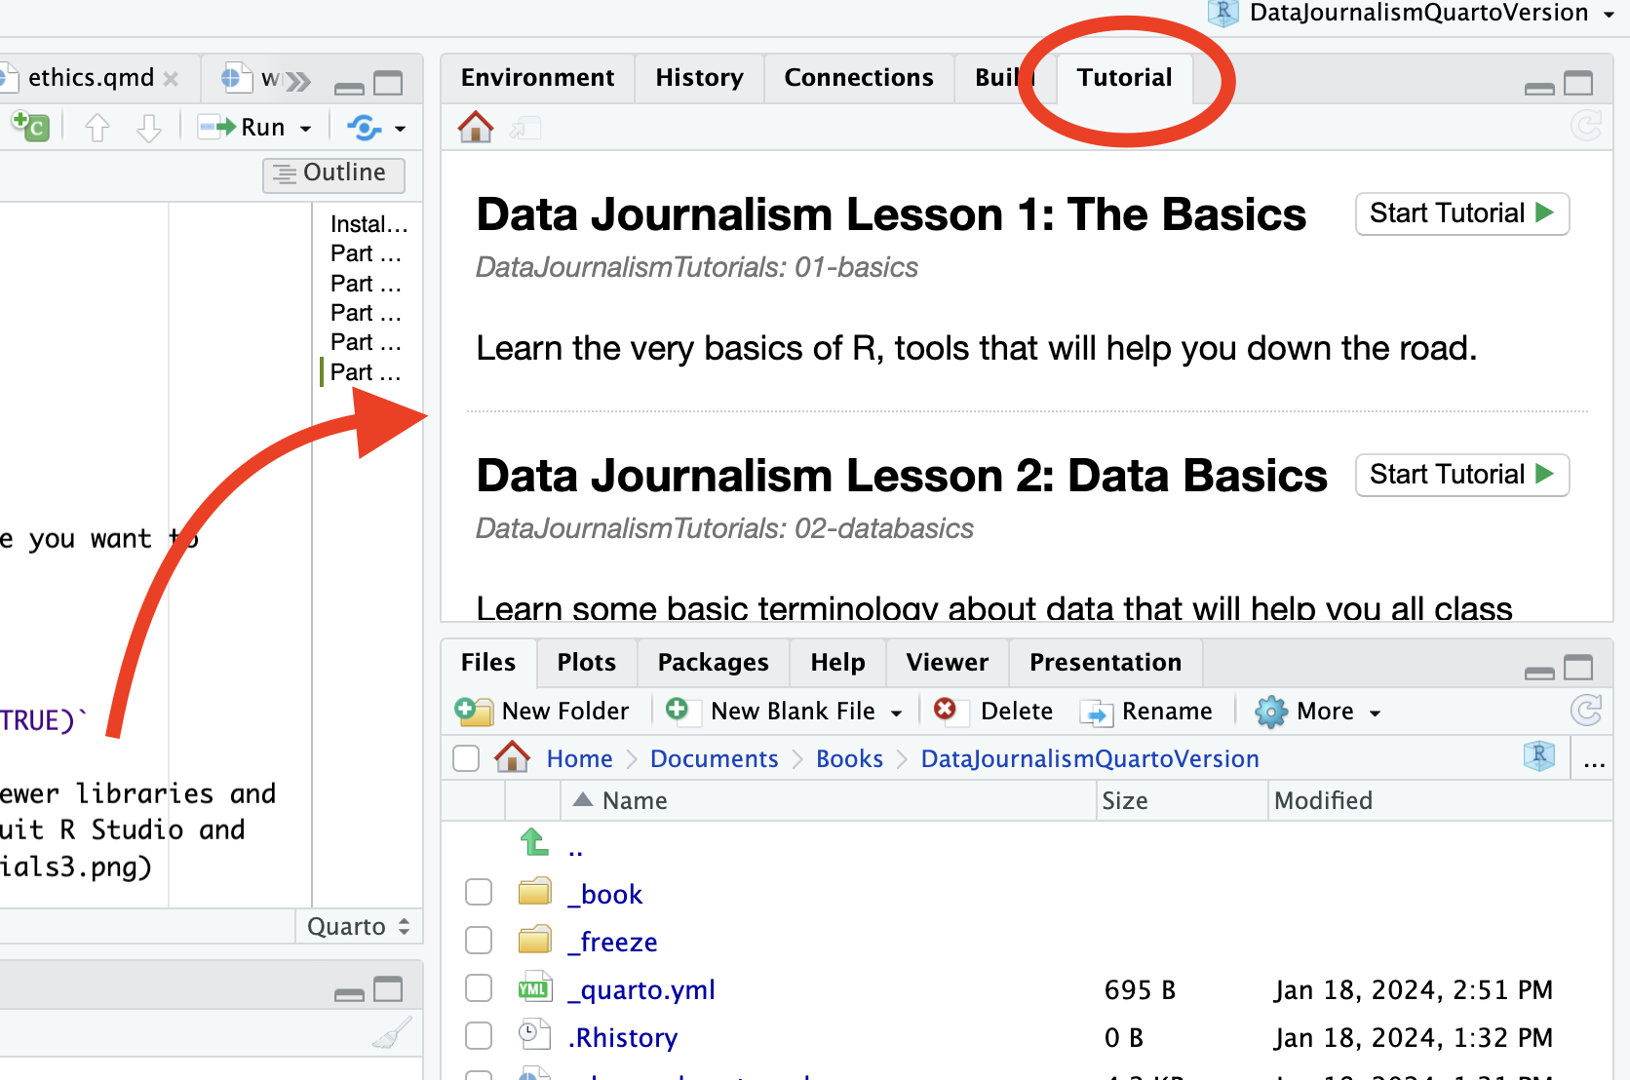This screenshot has height=1080, width=1630.
Task: Sort files by Modified column header
Action: pyautogui.click(x=1440, y=801)
